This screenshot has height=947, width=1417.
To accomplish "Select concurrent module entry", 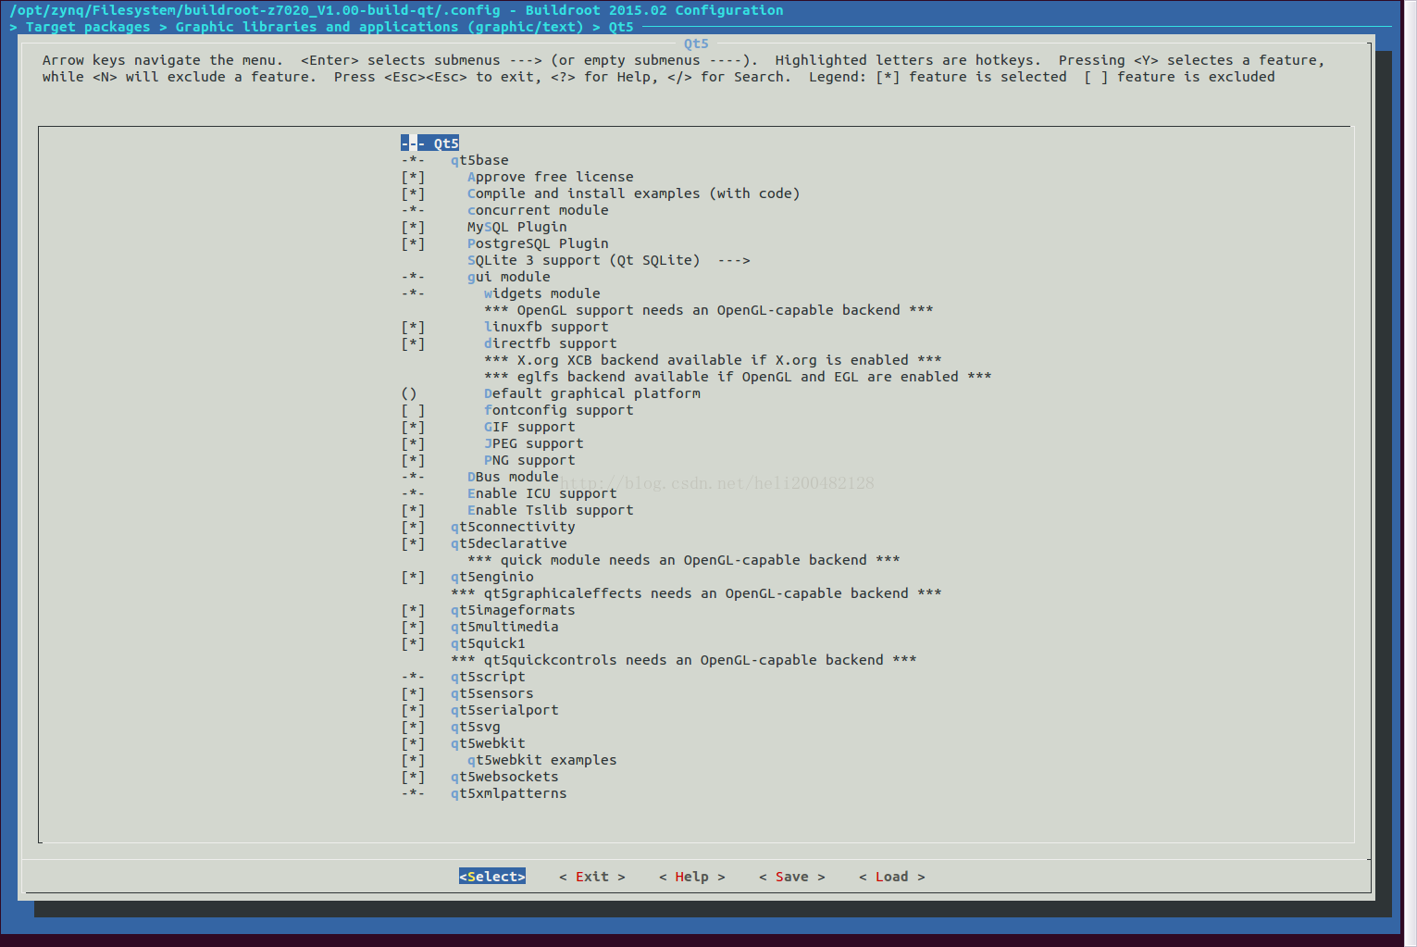I will pyautogui.click(x=538, y=210).
